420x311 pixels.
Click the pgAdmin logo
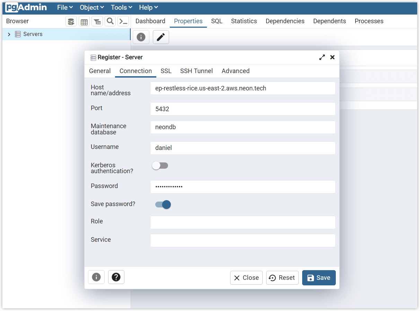pyautogui.click(x=26, y=7)
